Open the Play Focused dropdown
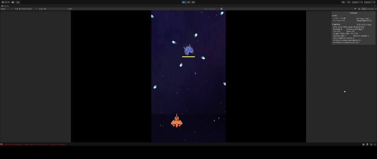The height and width of the screenshot is (159, 377). coord(211,9)
